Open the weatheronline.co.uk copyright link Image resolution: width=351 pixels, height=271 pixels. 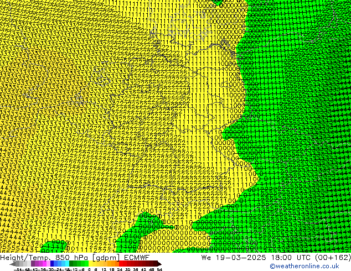[x=304, y=266]
